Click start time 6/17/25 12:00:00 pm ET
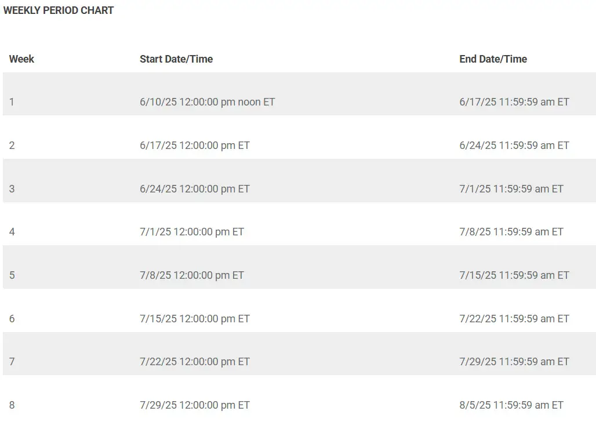Screen dimensions: 596x422 click(195, 145)
